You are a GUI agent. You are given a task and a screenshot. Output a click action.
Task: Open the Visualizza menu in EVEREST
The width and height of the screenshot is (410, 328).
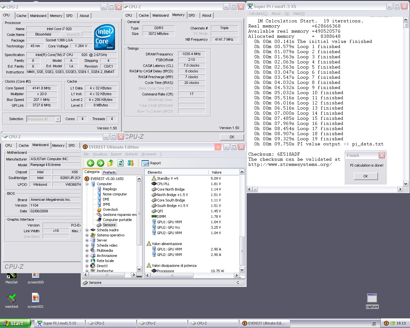coord(100,154)
